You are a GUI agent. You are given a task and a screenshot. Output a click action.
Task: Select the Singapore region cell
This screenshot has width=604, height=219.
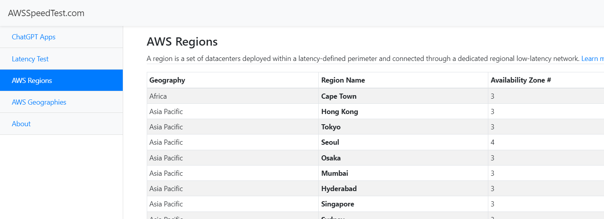tap(338, 204)
